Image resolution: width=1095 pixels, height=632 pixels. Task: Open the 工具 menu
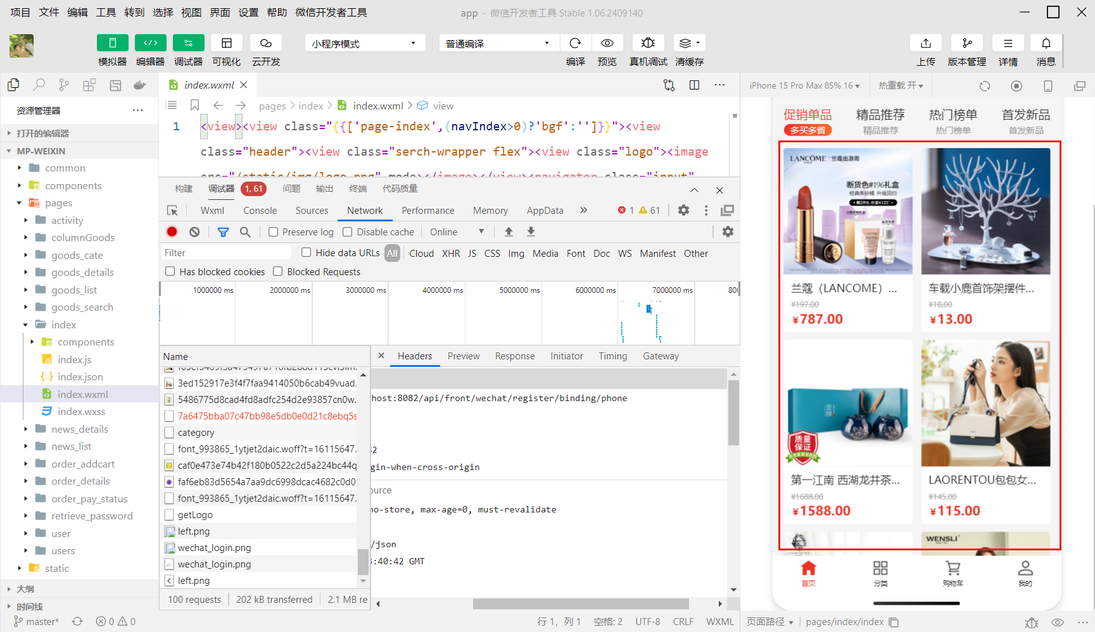tap(106, 12)
